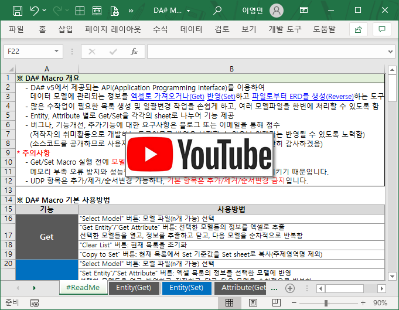This screenshot has width=399, height=310.
Task: Select the #ReadMe sheet tab
Action: coord(83,288)
